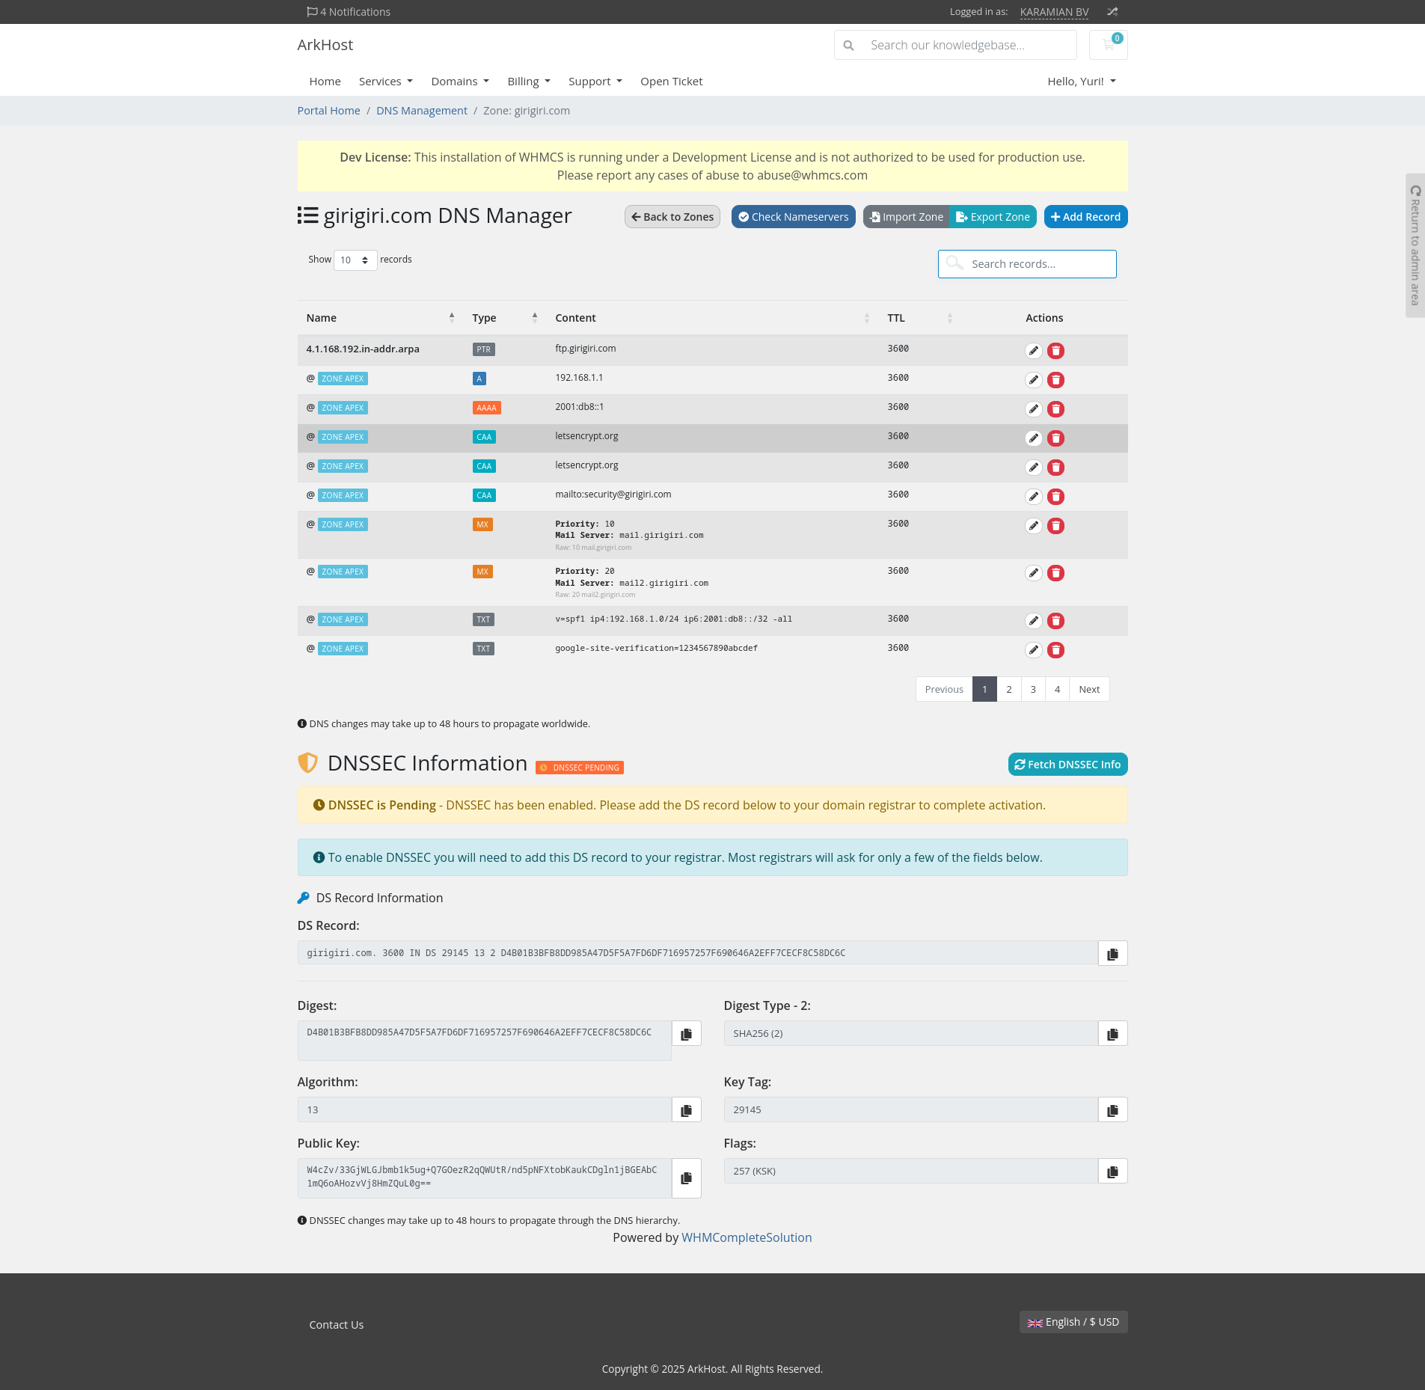Click the Add Record button
The width and height of the screenshot is (1425, 1390).
point(1085,217)
